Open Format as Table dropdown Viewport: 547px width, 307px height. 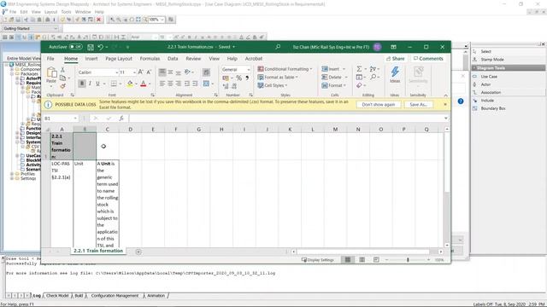278,77
